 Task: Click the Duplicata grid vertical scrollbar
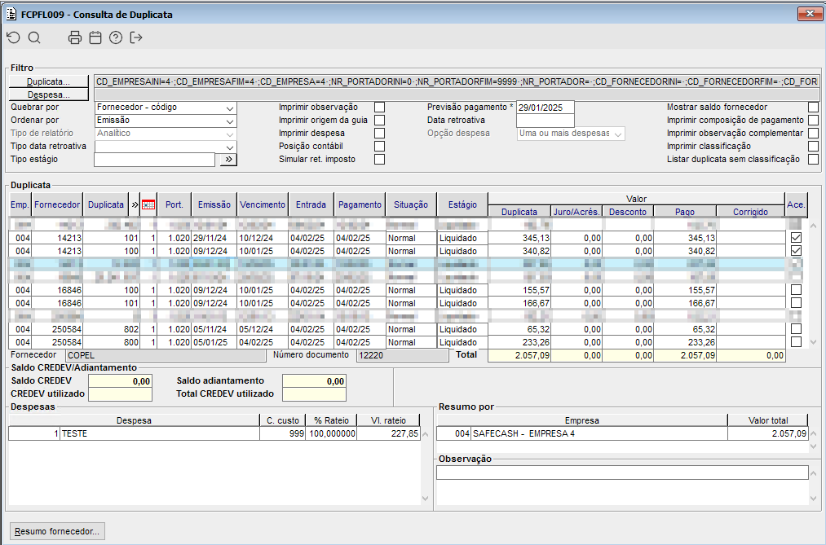pos(811,285)
